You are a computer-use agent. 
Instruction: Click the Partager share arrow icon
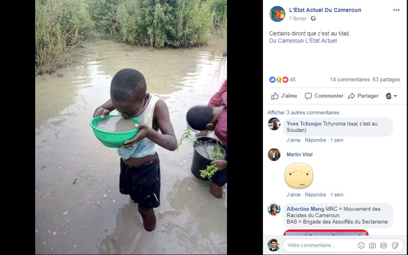pyautogui.click(x=351, y=96)
